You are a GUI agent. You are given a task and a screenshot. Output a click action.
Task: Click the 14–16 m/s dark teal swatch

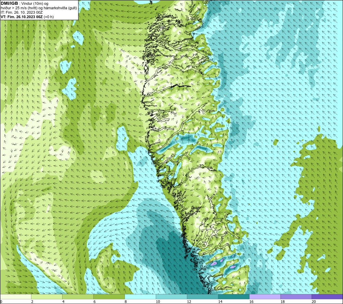234,296
